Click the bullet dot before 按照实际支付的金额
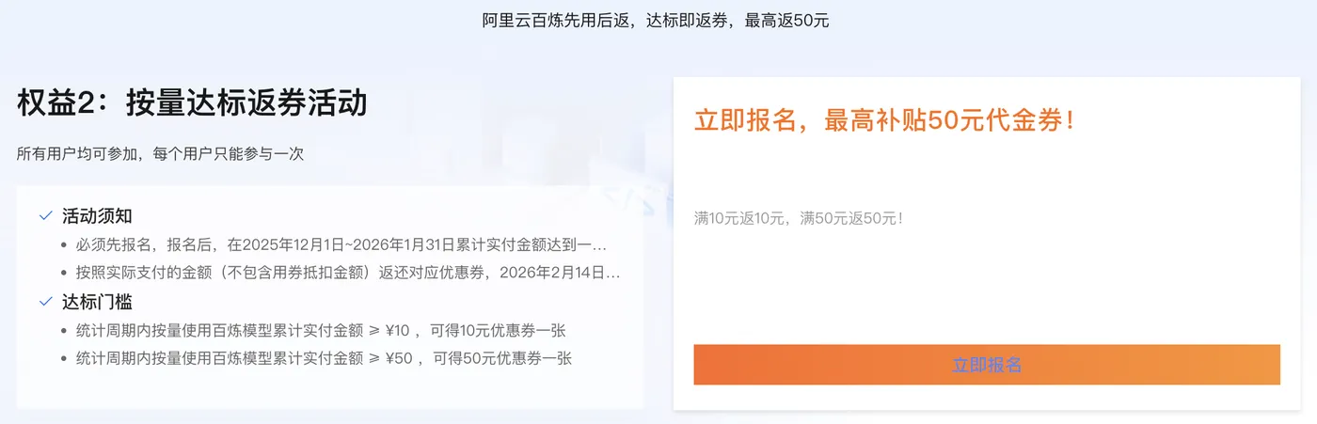The width and height of the screenshot is (1317, 424). click(x=64, y=274)
